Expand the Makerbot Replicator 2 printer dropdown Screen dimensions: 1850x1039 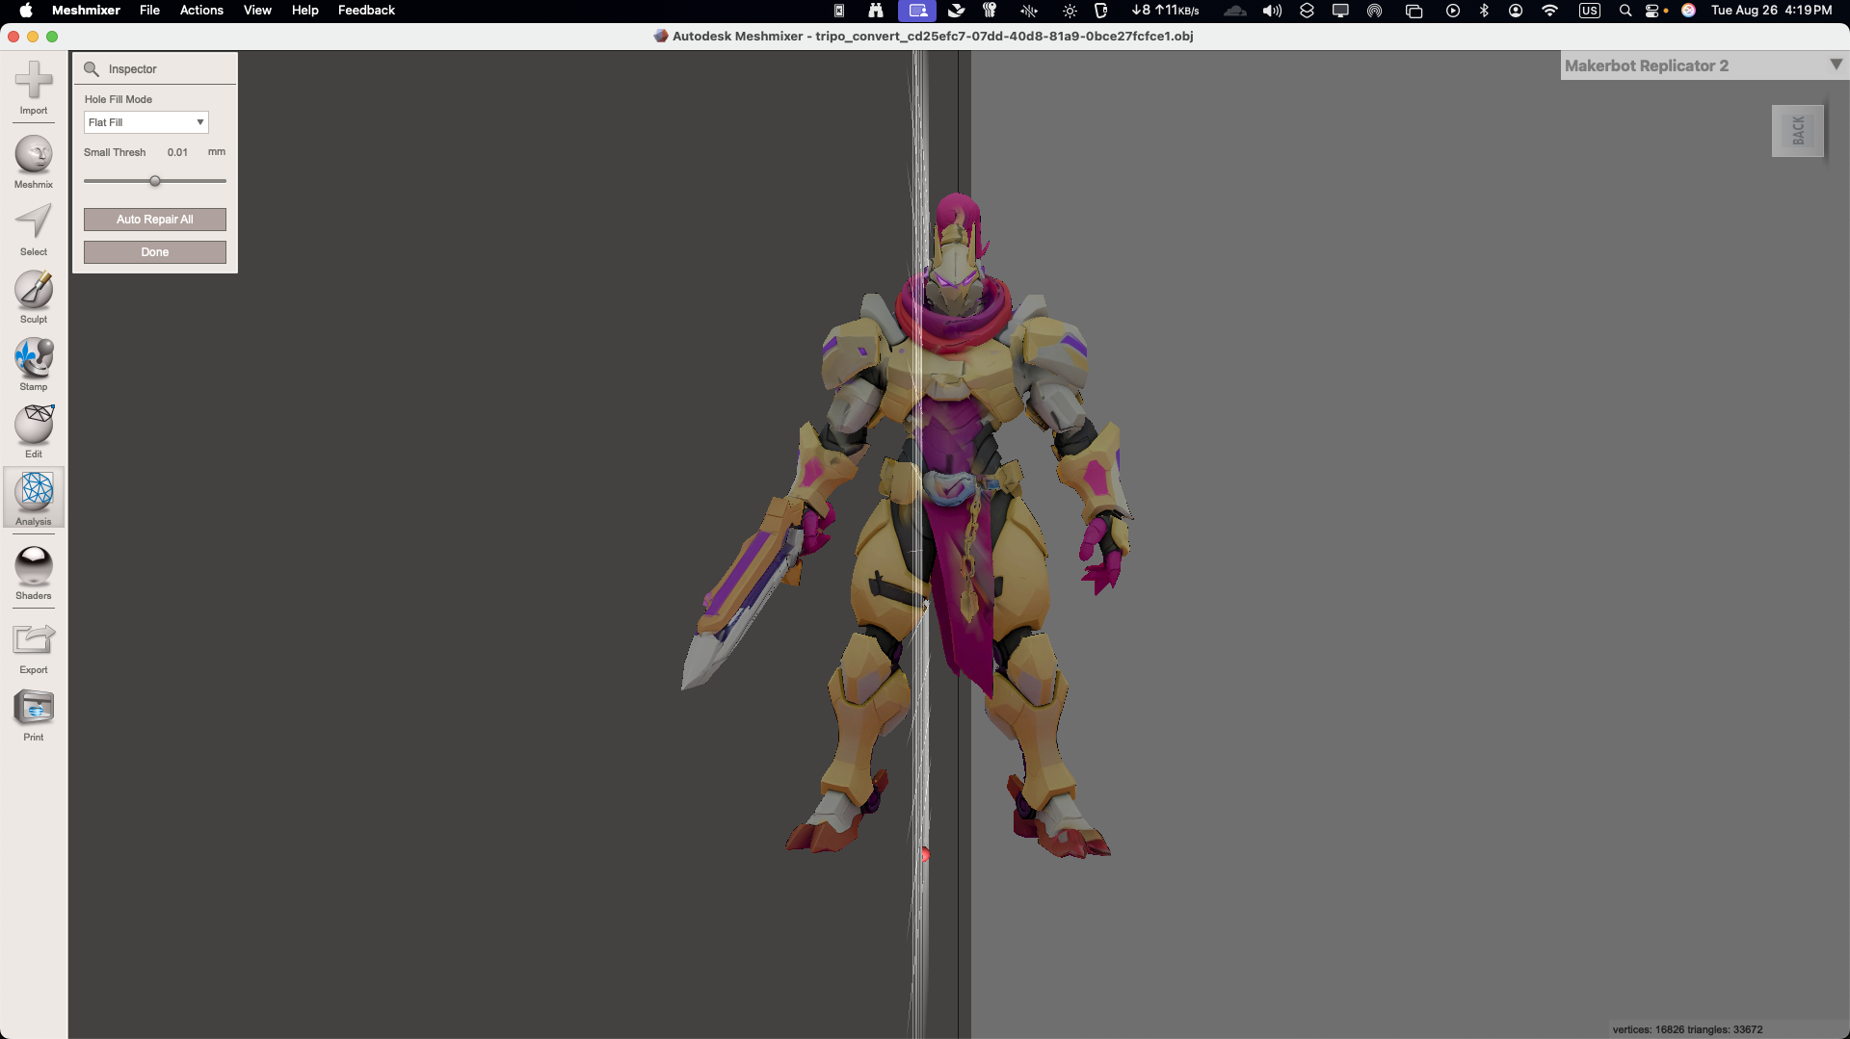click(x=1836, y=65)
